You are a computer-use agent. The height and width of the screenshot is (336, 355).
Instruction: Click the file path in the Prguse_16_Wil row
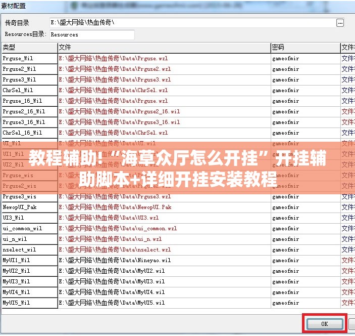[113, 101]
